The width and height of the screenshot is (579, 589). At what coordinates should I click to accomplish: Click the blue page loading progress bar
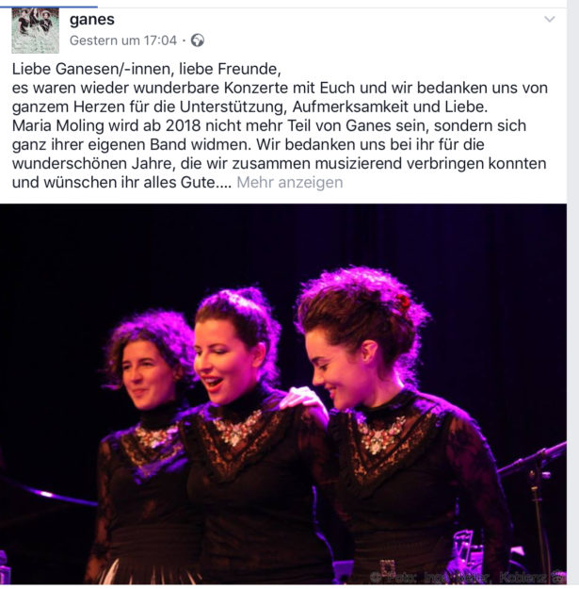[x=49, y=7]
